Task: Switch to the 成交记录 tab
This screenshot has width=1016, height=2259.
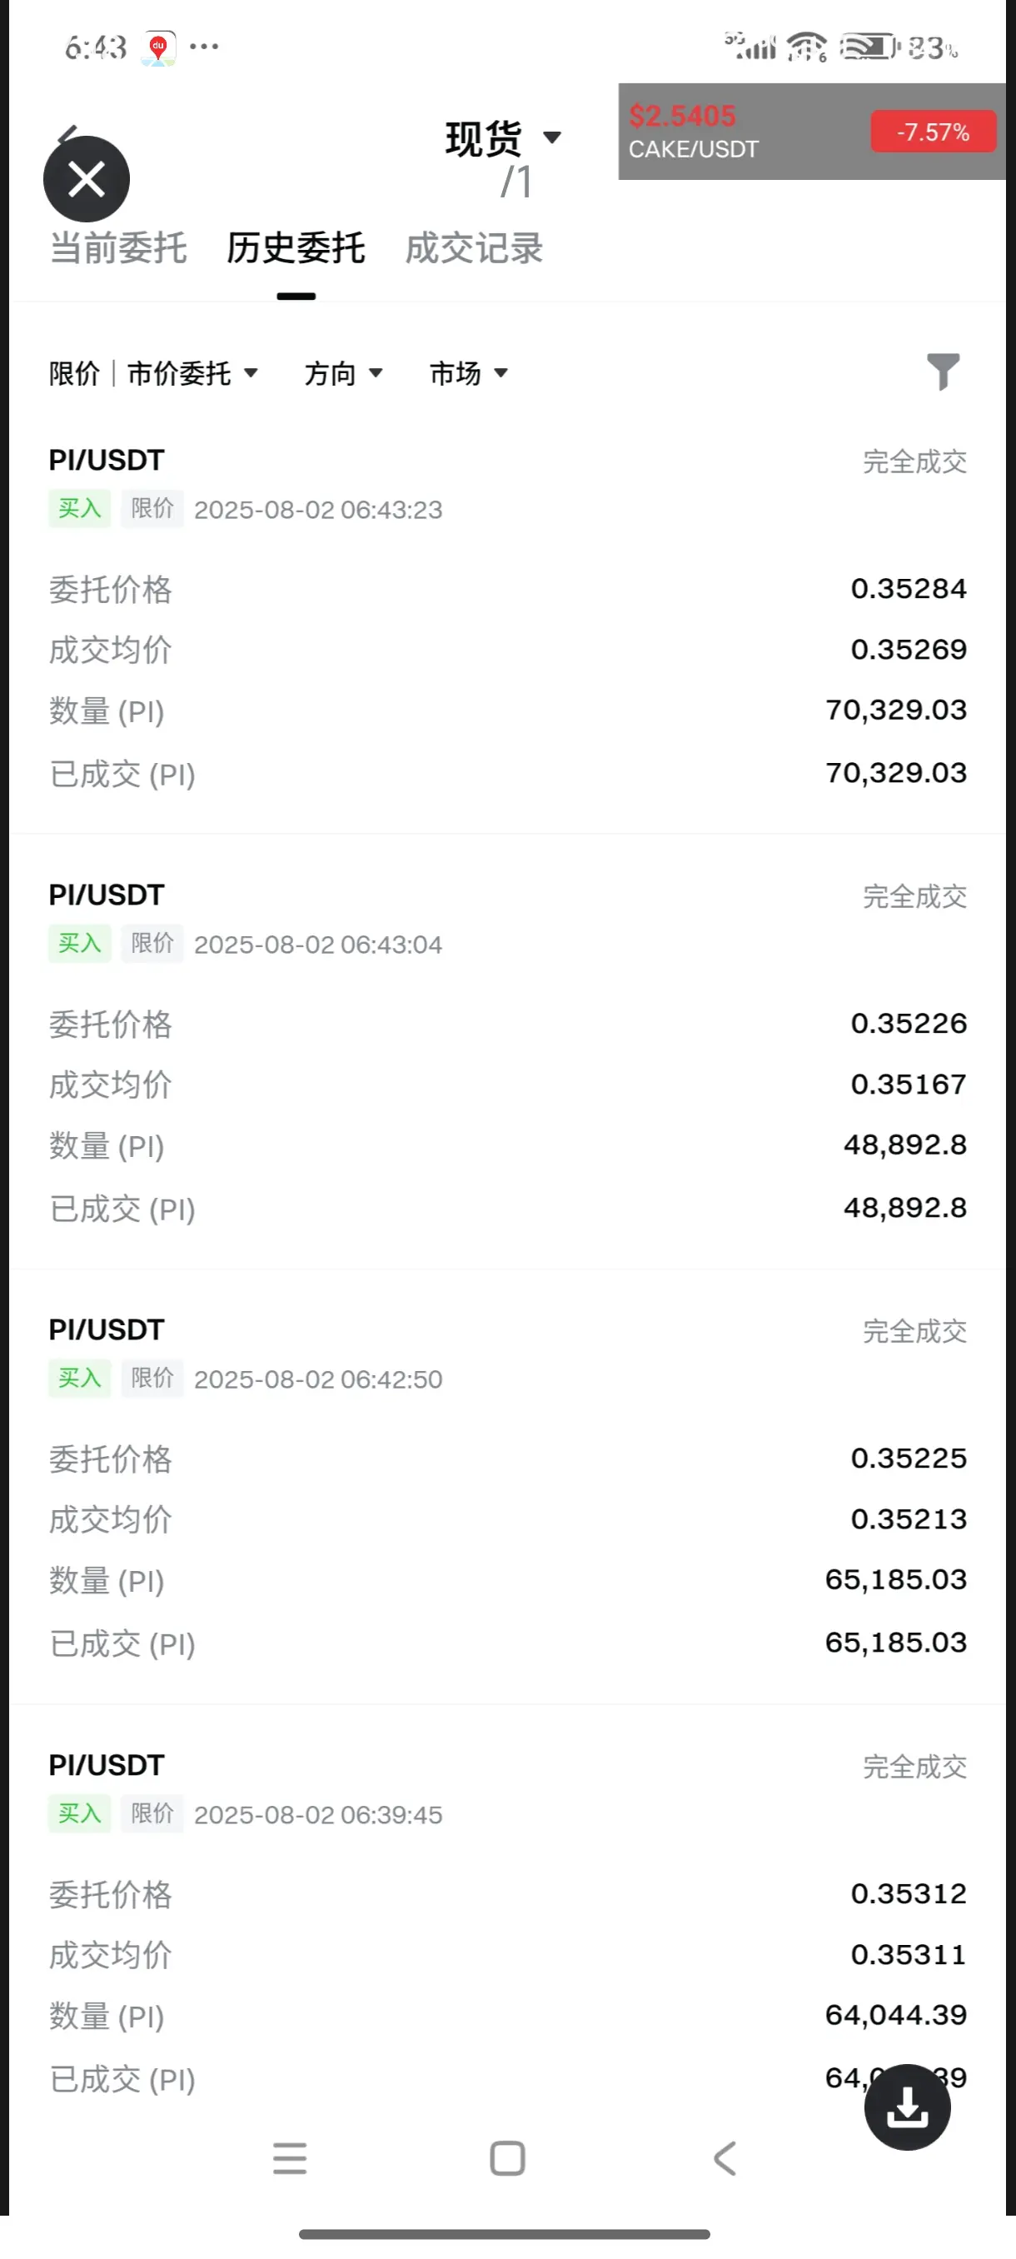Action: 474,248
